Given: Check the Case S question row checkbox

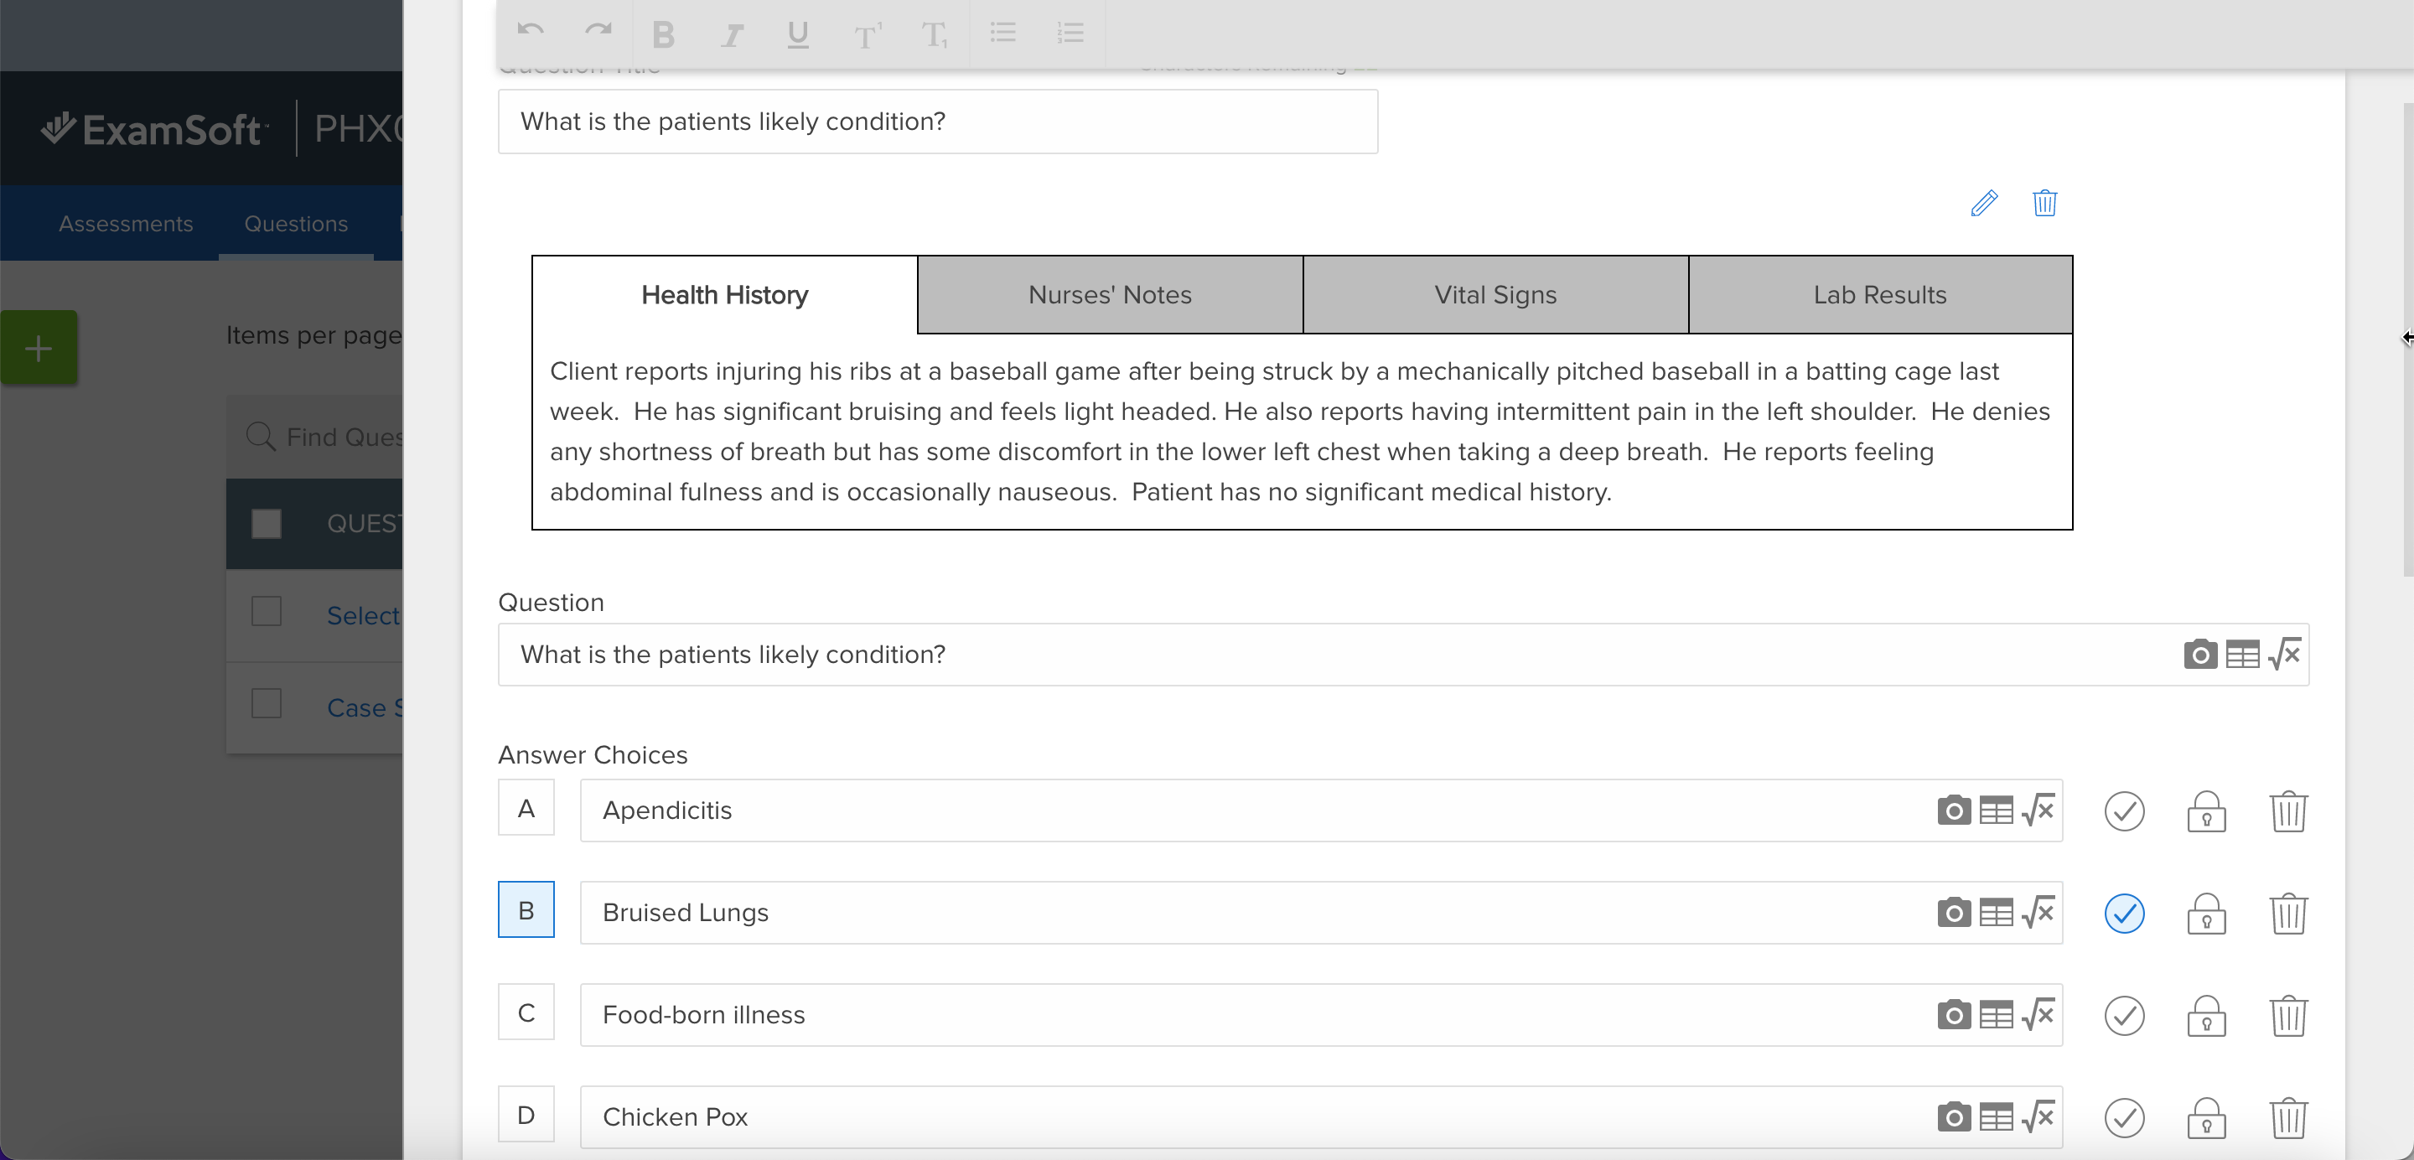Looking at the screenshot, I should 267,702.
